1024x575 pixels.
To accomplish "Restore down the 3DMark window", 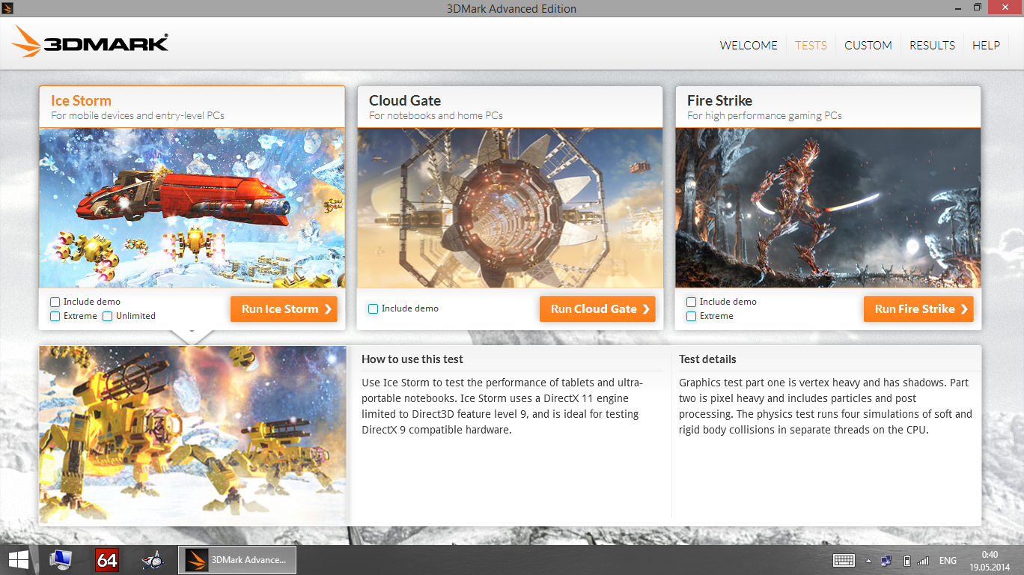I will pos(977,7).
